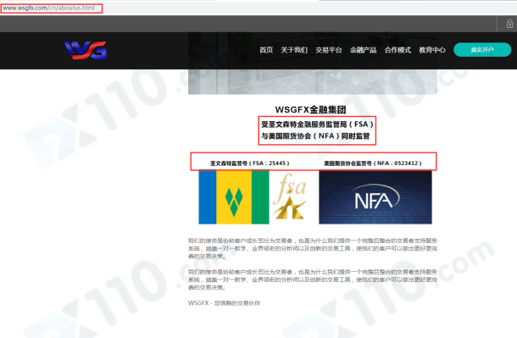The image size is (517, 338).
Task: Click the banner image below navigation
Action: [x=313, y=81]
